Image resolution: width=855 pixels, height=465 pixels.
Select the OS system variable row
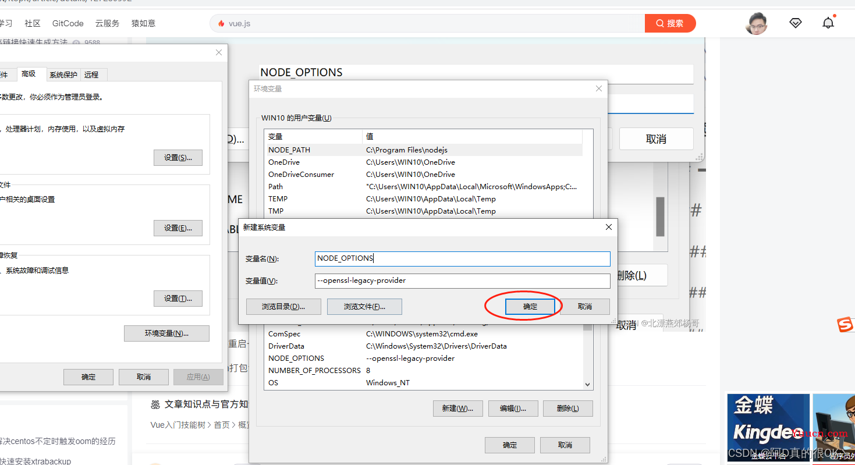pos(424,382)
